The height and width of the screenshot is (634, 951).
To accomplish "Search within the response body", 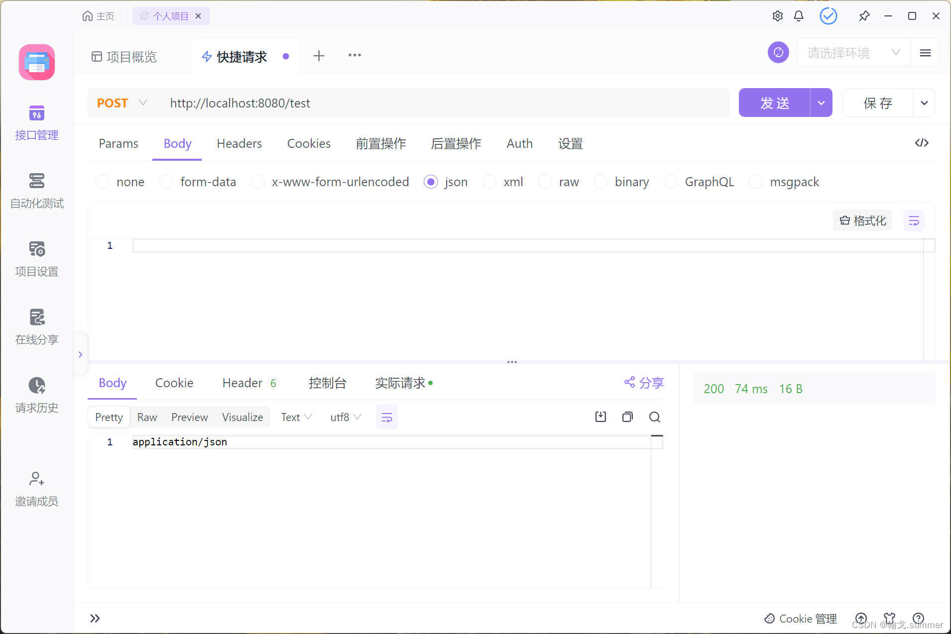I will pos(655,417).
